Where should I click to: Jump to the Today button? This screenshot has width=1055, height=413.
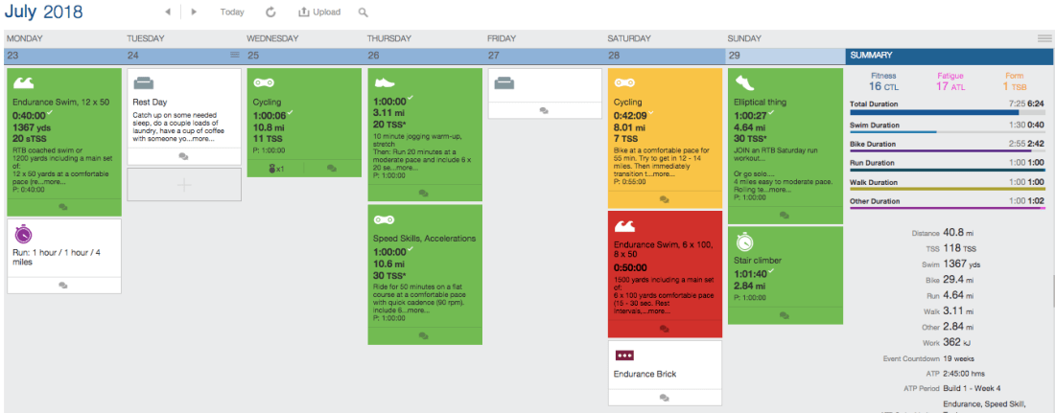tap(231, 12)
